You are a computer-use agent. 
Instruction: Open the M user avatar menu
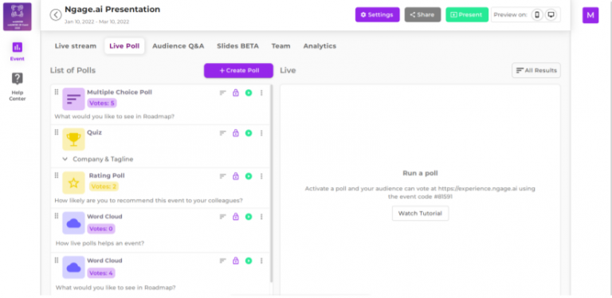pyautogui.click(x=590, y=15)
